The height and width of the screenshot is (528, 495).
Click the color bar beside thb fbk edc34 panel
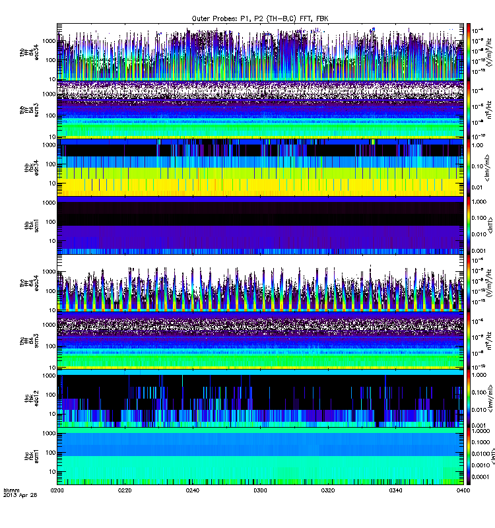point(469,168)
